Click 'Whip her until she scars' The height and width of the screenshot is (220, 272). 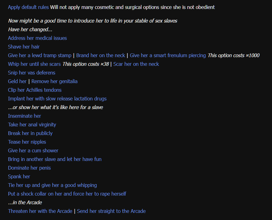pos(34,64)
